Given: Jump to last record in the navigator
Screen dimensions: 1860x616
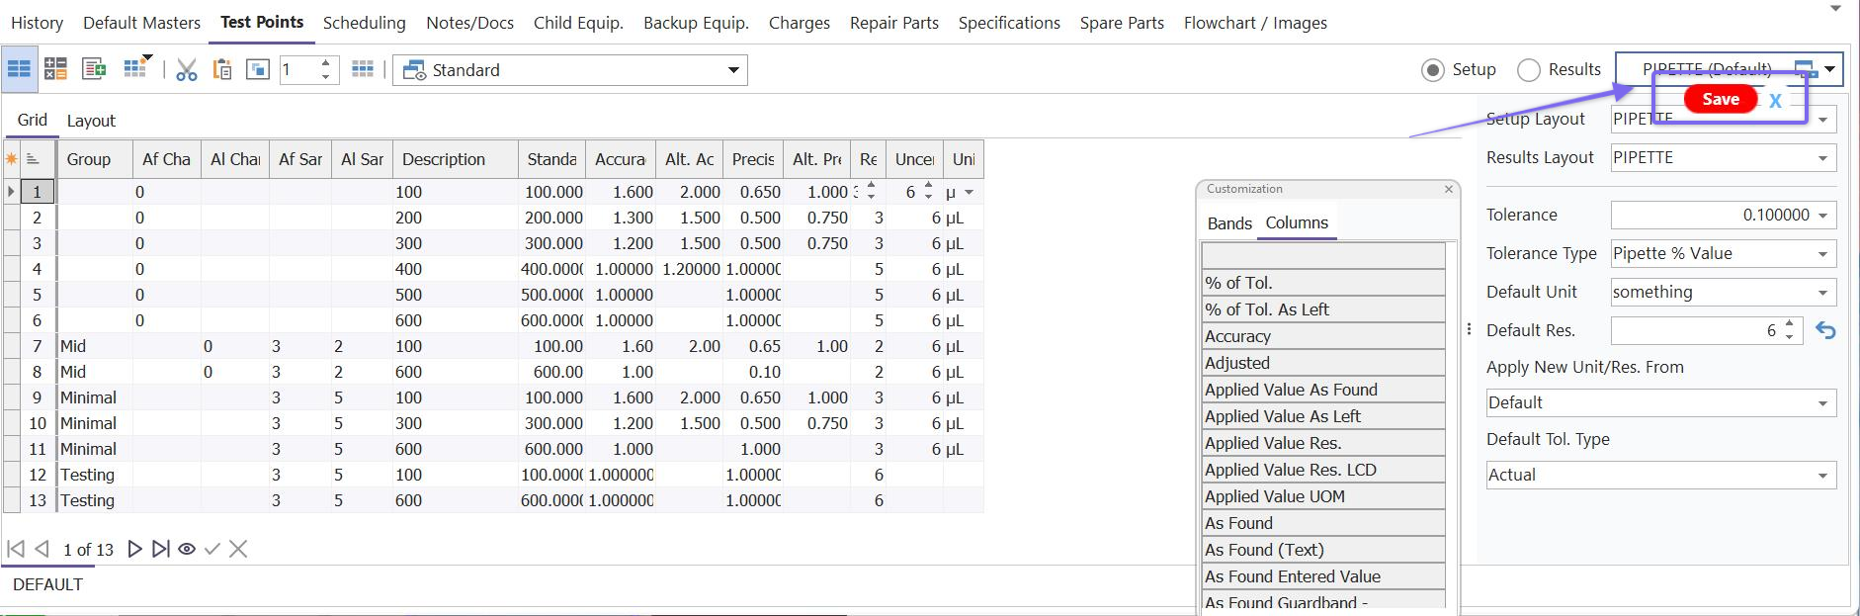Looking at the screenshot, I should point(160,549).
